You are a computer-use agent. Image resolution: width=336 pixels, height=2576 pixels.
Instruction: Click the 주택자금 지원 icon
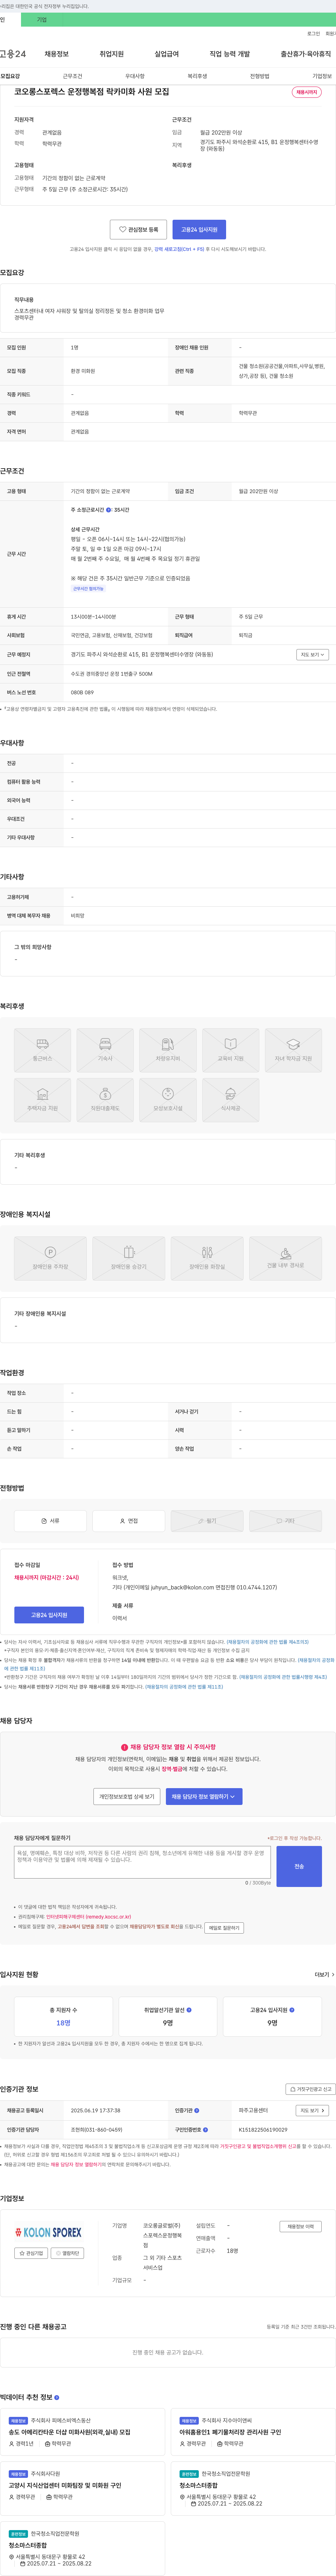click(42, 1100)
